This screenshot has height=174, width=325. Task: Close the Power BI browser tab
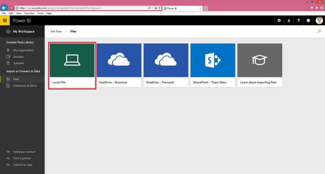pos(201,8)
